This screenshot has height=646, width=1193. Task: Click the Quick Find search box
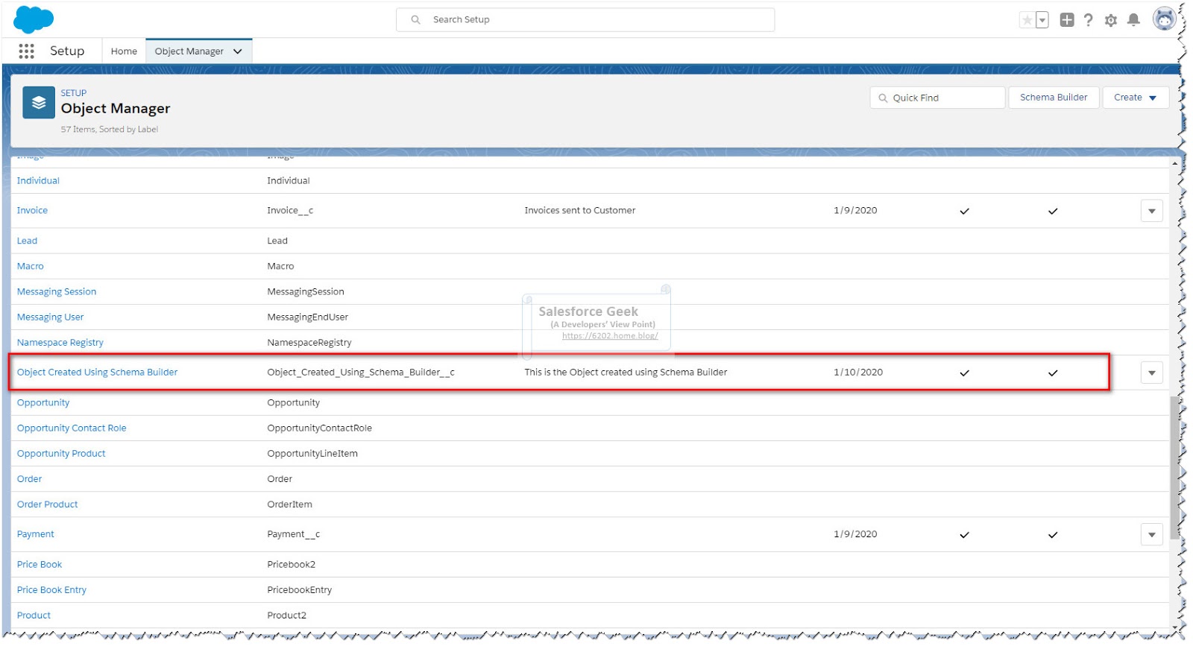click(x=937, y=98)
